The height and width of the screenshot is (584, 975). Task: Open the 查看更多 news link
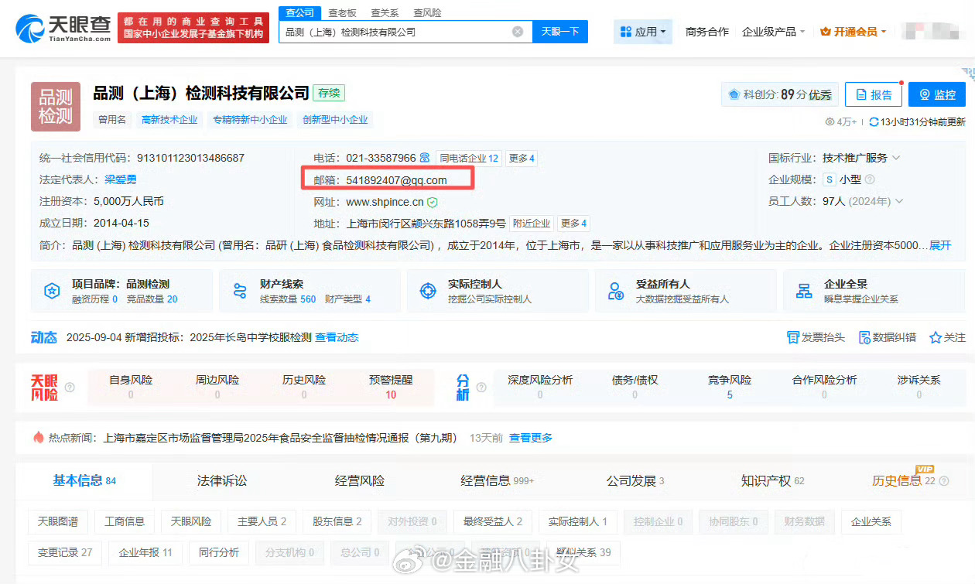tap(531, 438)
